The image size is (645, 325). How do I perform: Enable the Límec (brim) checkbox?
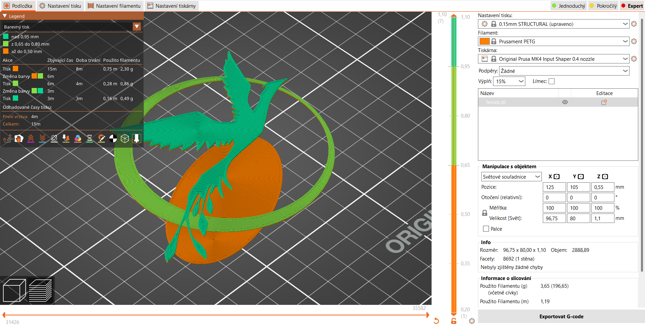[552, 81]
